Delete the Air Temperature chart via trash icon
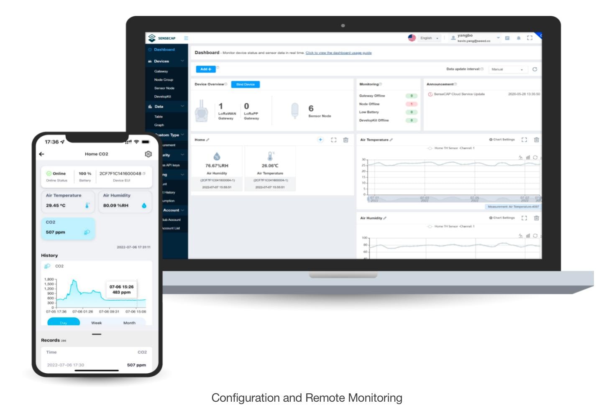The height and width of the screenshot is (418, 609). 537,140
